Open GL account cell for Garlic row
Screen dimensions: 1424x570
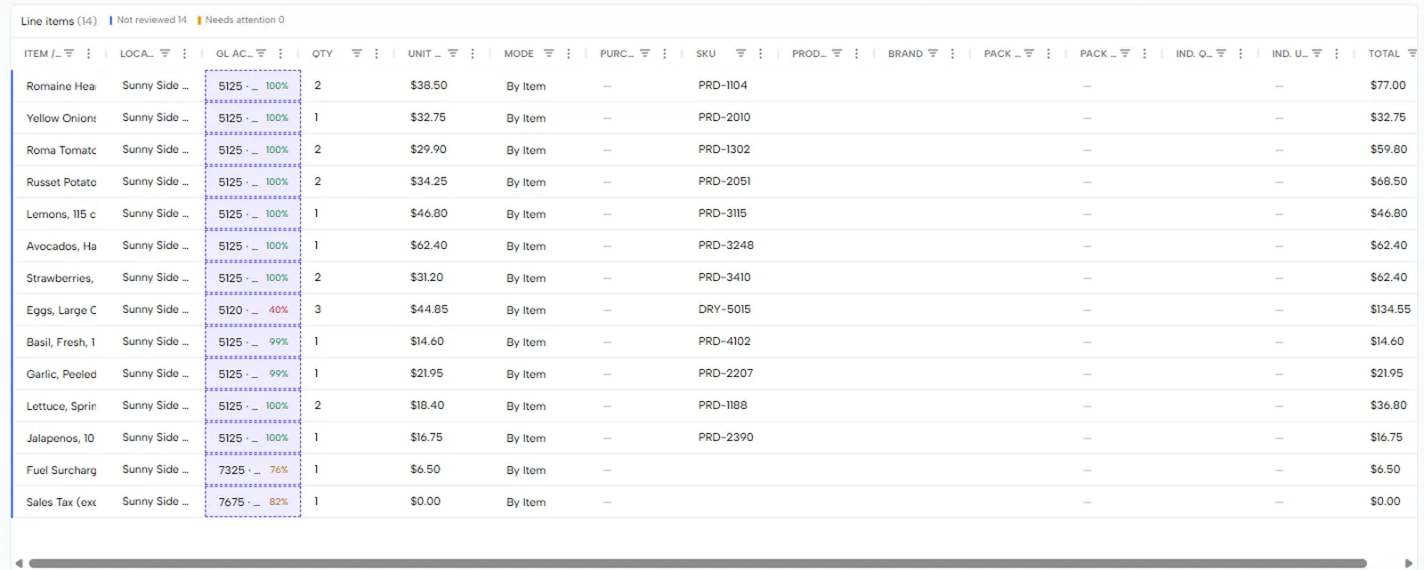(253, 373)
